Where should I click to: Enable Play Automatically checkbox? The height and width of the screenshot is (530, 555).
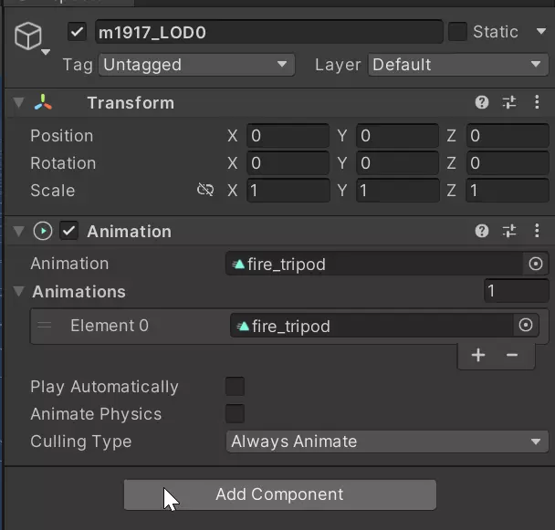(x=236, y=387)
